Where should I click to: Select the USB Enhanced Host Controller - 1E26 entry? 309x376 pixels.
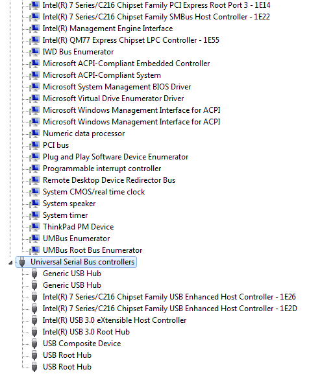click(169, 297)
